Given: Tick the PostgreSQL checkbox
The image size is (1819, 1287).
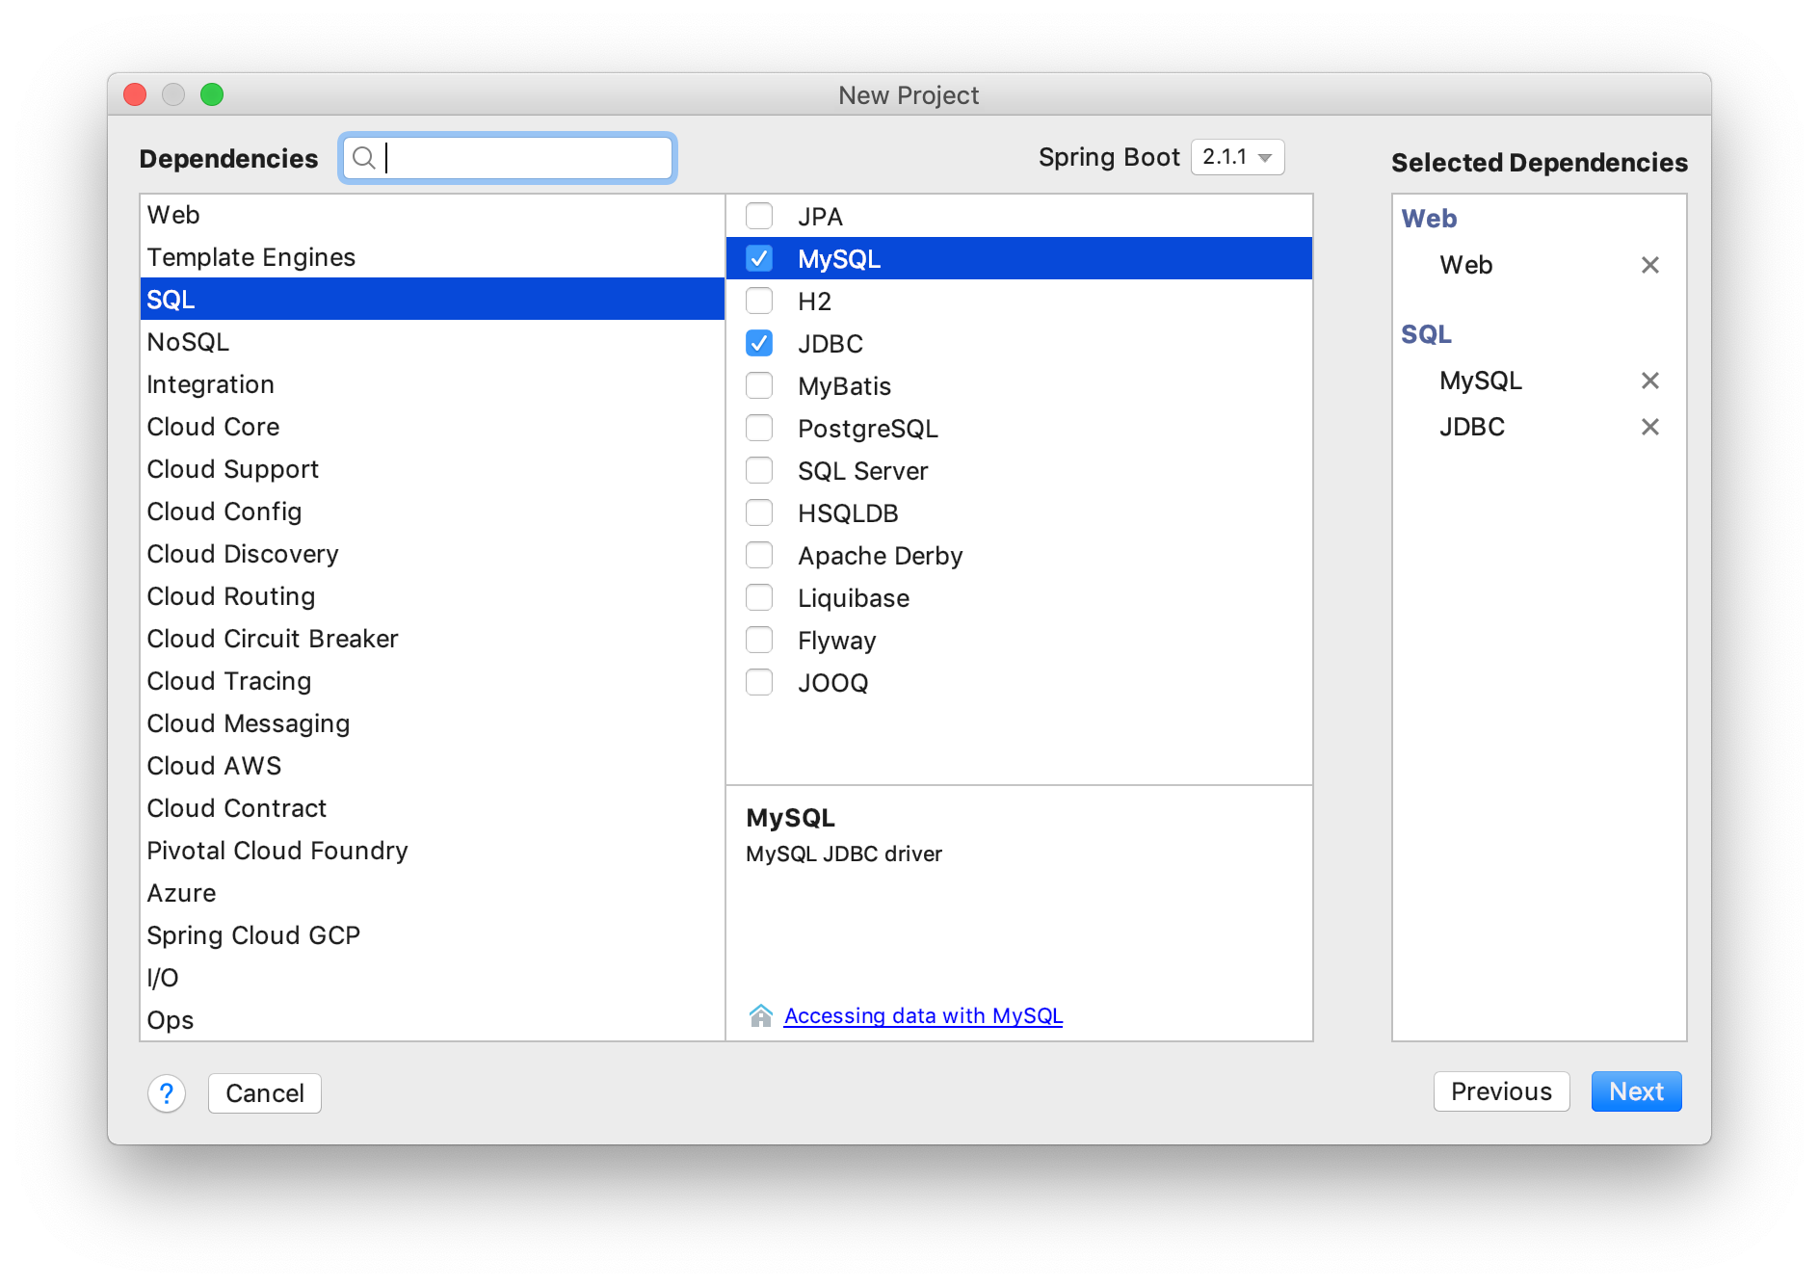Looking at the screenshot, I should (x=759, y=428).
